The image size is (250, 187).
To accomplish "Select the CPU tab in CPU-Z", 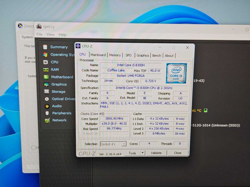I will 83,54.
